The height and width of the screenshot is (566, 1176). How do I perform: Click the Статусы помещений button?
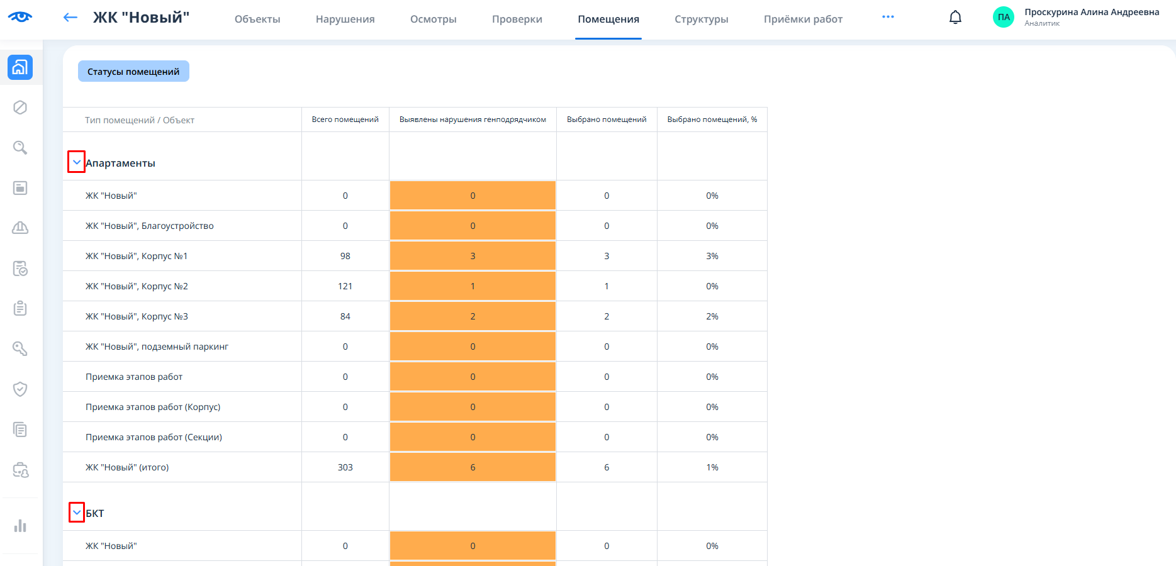tap(133, 72)
